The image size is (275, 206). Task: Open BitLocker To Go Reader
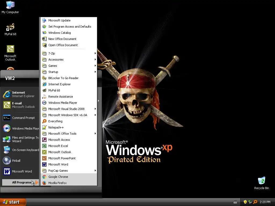point(69,78)
